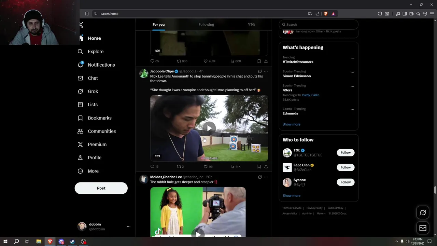
Task: Expand More links in the footer
Action: coord(321,214)
